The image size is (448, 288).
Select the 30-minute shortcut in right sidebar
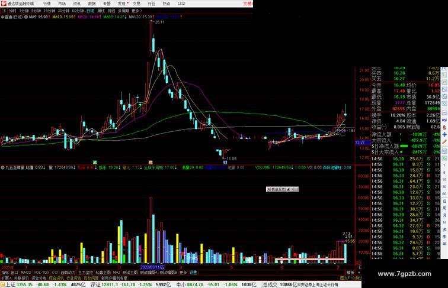tap(444, 187)
